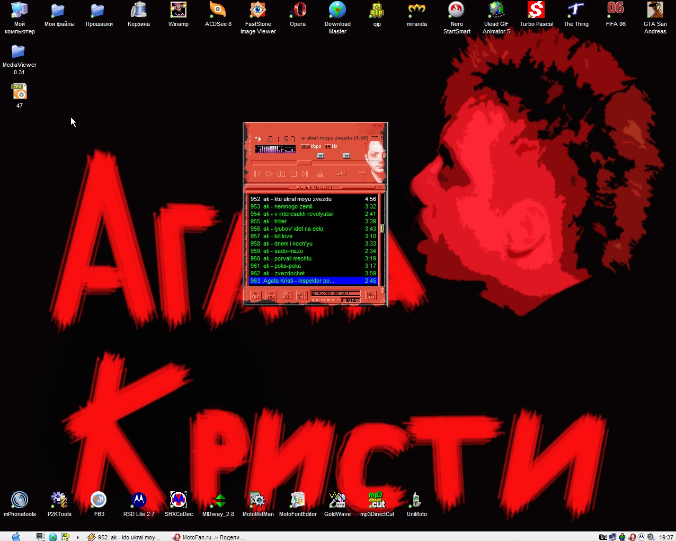Click the playlist MISC OPTS button
The height and width of the screenshot is (541, 676).
click(x=302, y=295)
